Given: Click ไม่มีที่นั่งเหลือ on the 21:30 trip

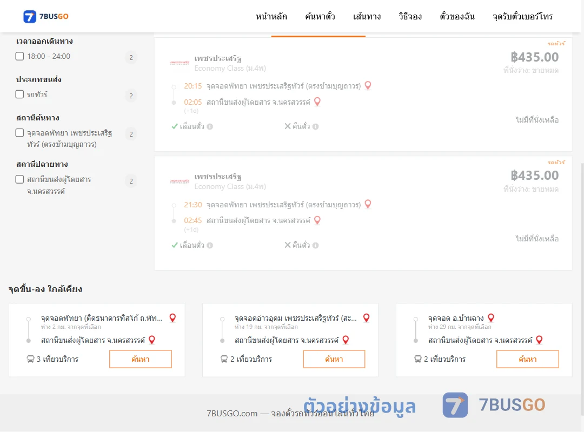Looking at the screenshot, I should tap(537, 239).
